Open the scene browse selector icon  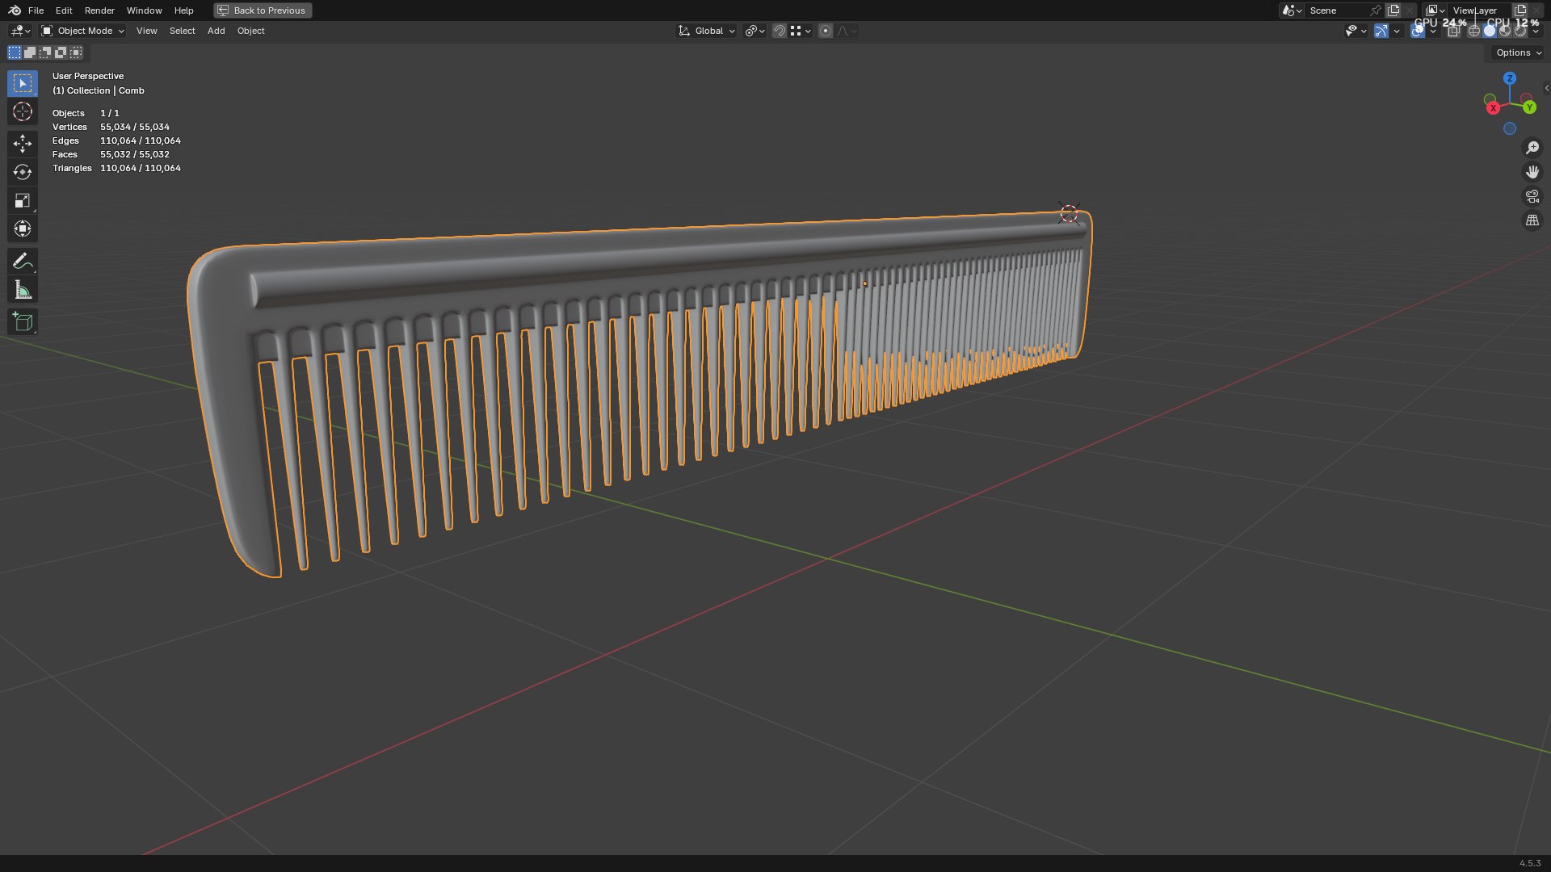1292,10
